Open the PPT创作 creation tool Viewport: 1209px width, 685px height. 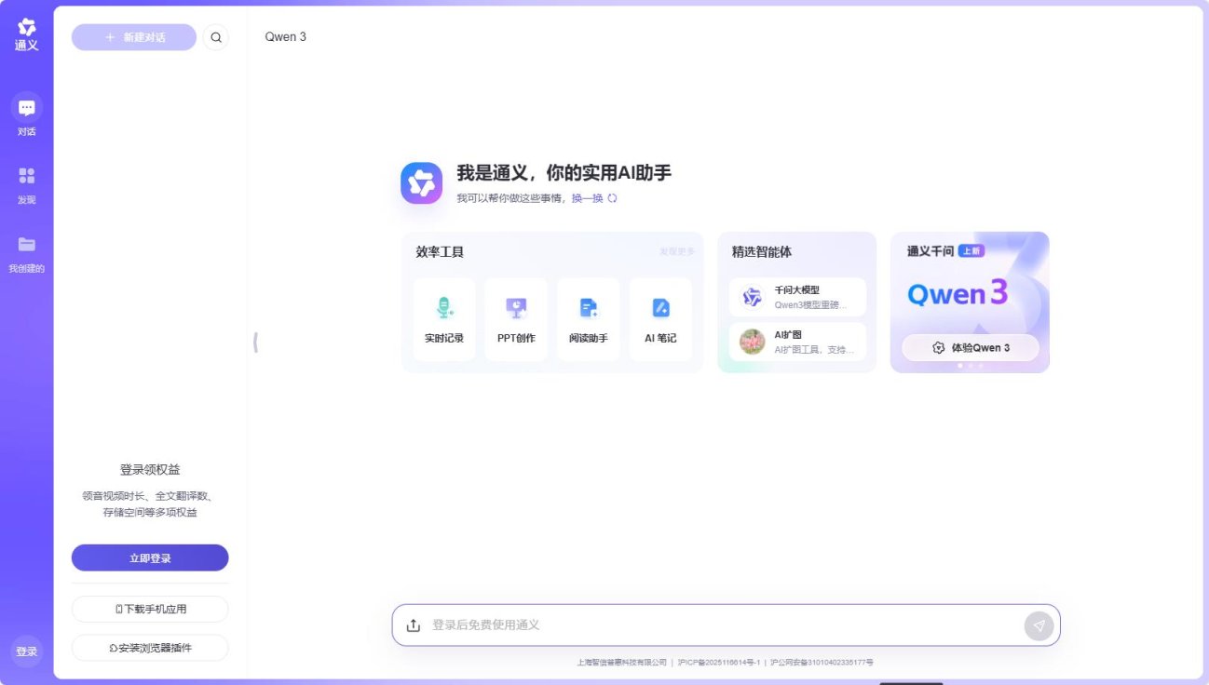click(516, 316)
